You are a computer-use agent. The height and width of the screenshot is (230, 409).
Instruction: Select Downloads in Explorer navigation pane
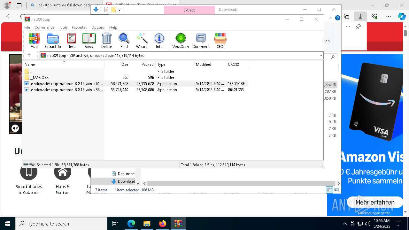123,181
